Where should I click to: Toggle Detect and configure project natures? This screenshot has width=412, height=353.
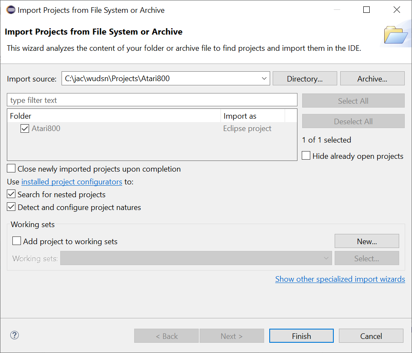pyautogui.click(x=11, y=207)
